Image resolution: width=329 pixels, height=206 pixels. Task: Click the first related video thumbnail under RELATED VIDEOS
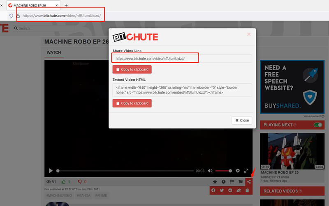pyautogui.click(x=292, y=203)
